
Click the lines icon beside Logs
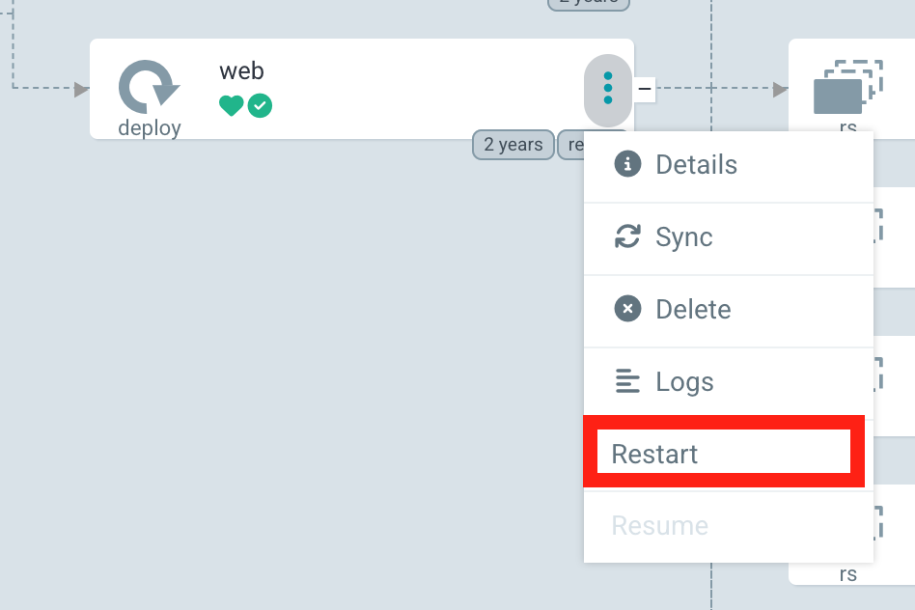click(x=627, y=381)
